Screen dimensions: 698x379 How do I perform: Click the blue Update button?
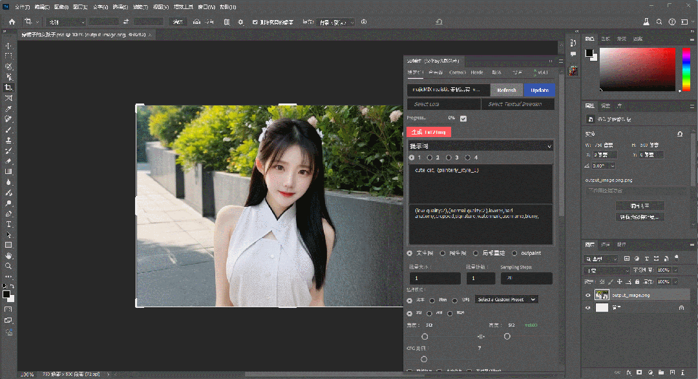(540, 90)
